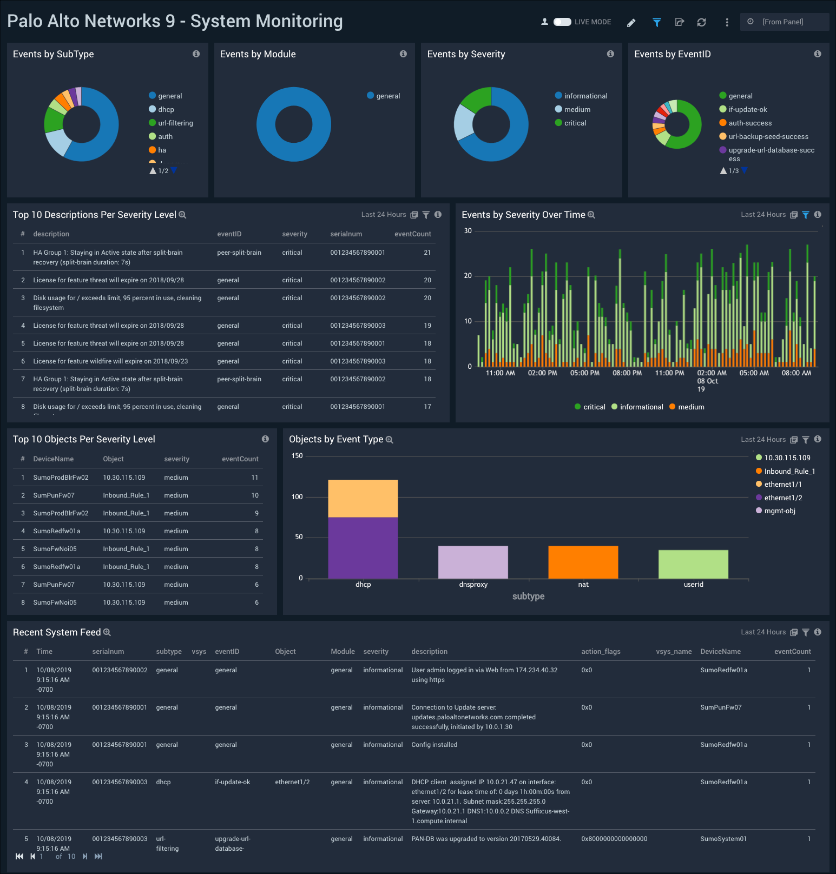Screen dimensions: 836x874
Task: Click queries icon in Recent System Feed panel
Action: pyautogui.click(x=794, y=632)
